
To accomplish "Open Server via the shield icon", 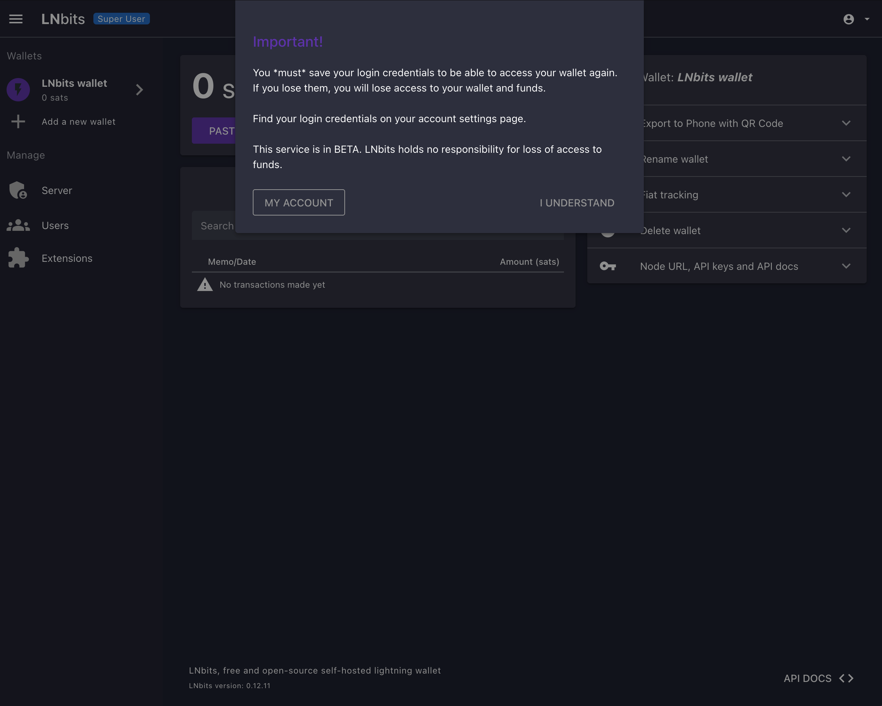I will click(x=18, y=190).
